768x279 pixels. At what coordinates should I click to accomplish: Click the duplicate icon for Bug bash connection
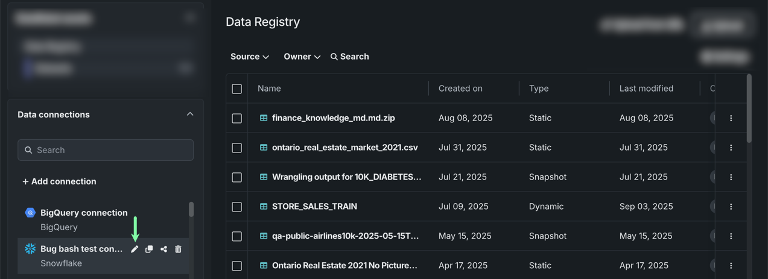[x=149, y=249]
